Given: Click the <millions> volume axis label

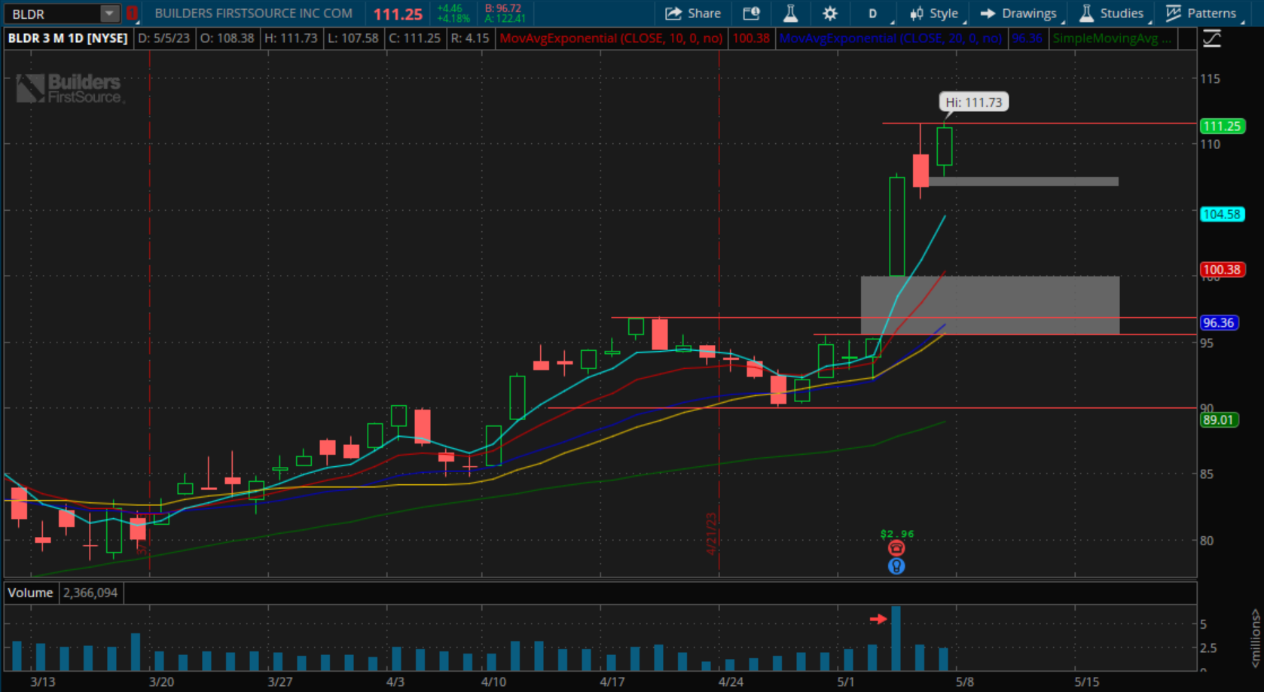Looking at the screenshot, I should (1255, 639).
